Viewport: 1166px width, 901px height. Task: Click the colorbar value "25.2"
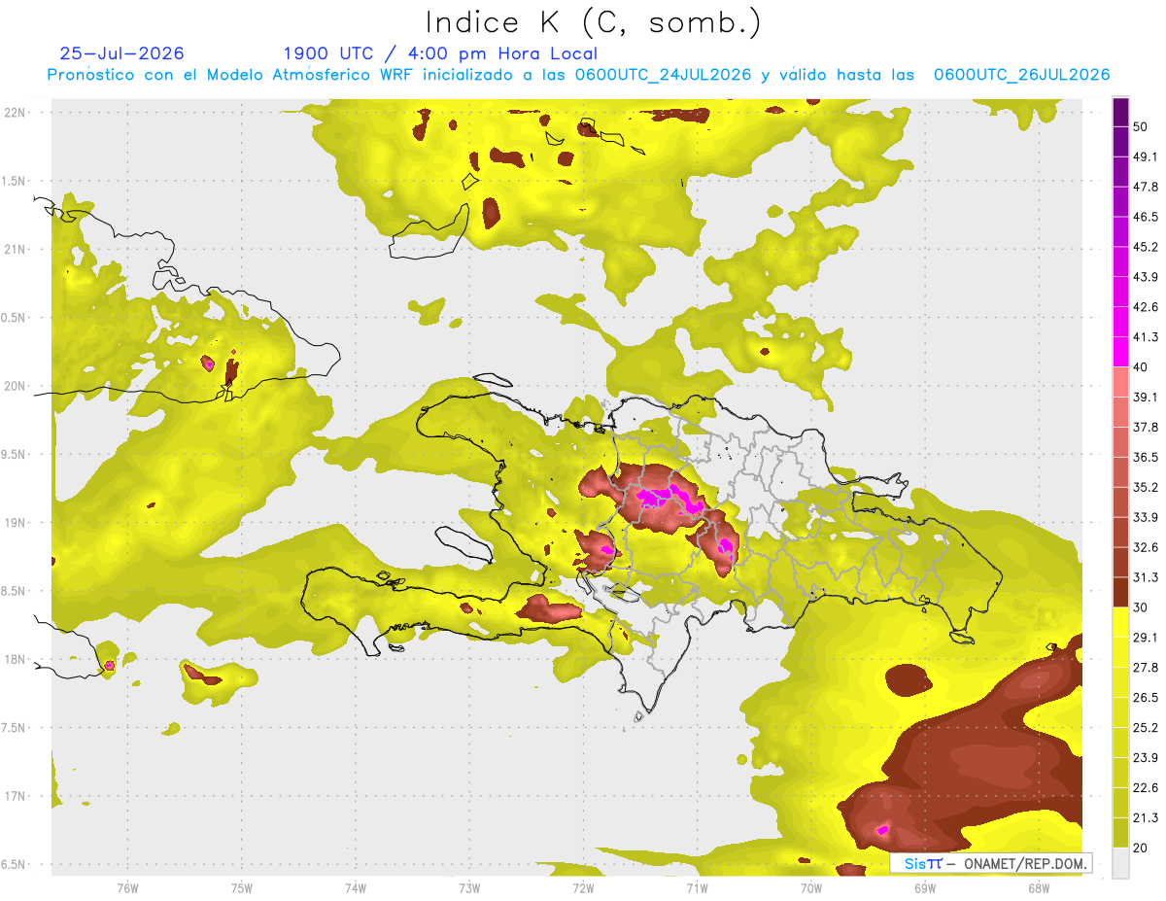1147,727
